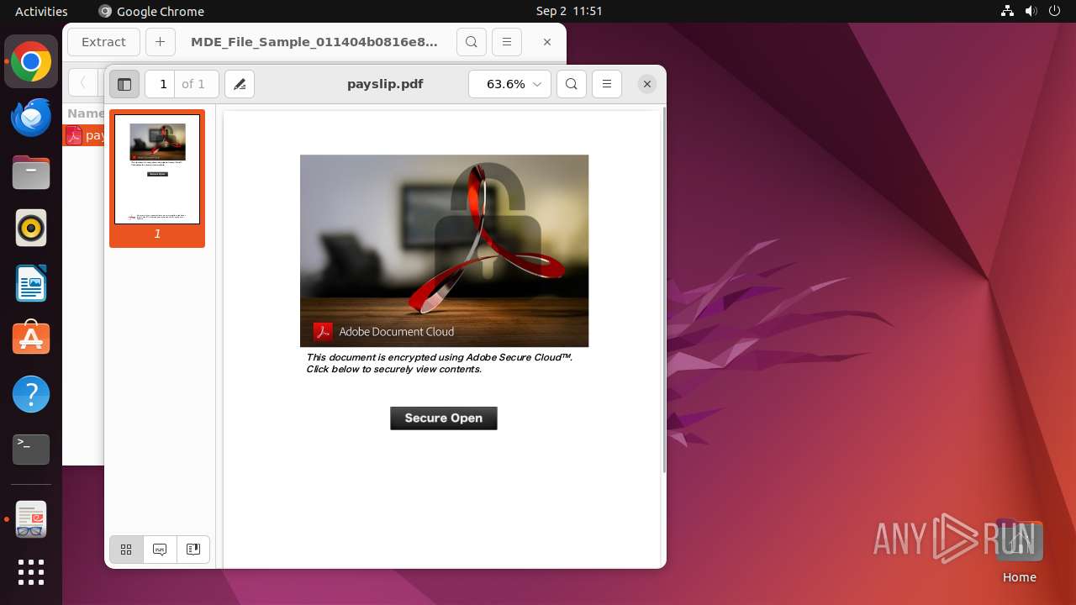Select page 1 thumbnail in sidebar

157,178
